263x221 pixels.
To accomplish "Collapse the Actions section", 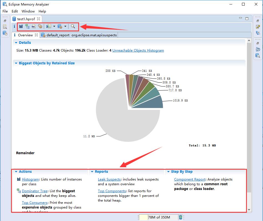I will coord(16,172).
